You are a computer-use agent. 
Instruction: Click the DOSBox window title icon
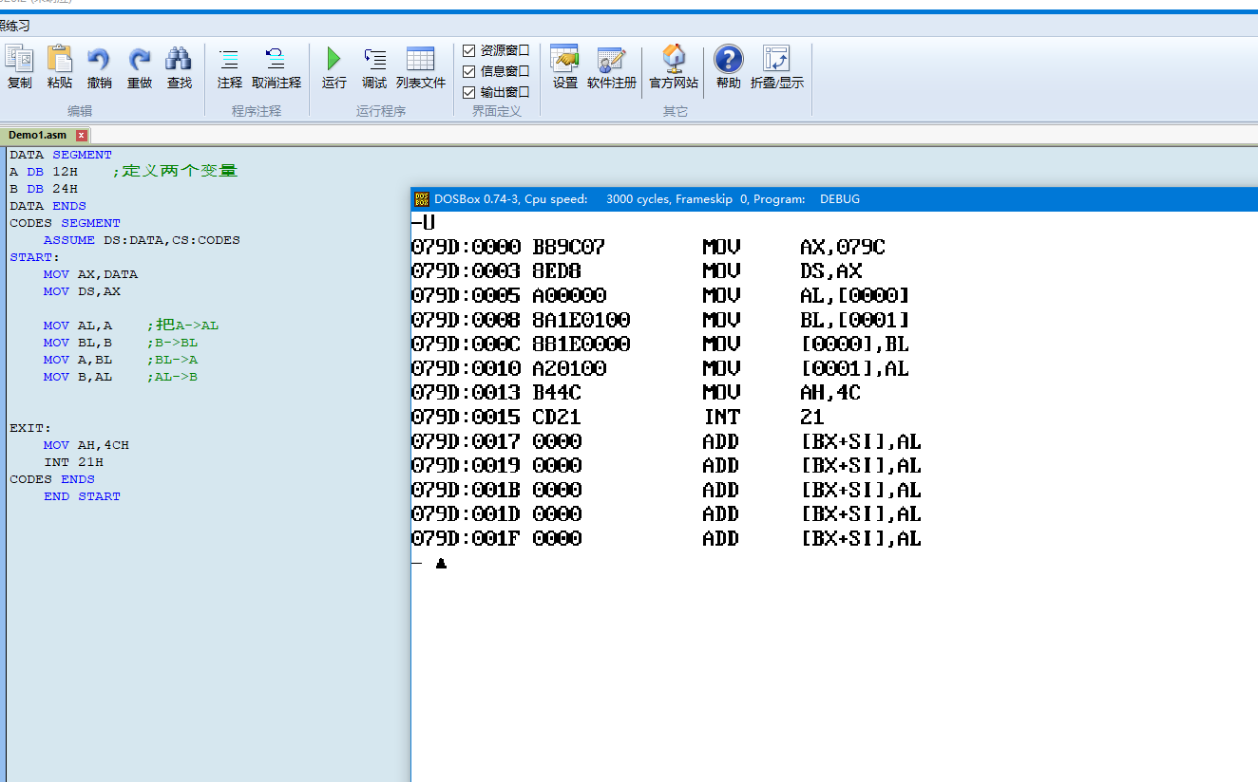click(x=421, y=198)
